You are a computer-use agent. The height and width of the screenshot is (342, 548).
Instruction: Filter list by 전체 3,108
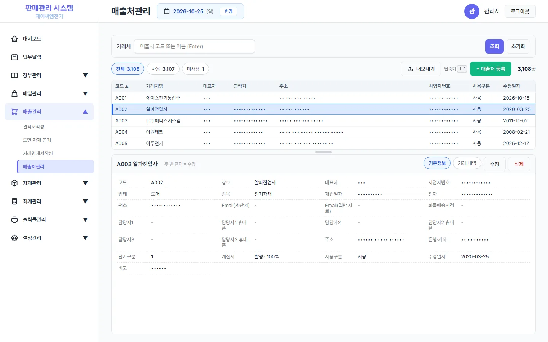pyautogui.click(x=127, y=69)
